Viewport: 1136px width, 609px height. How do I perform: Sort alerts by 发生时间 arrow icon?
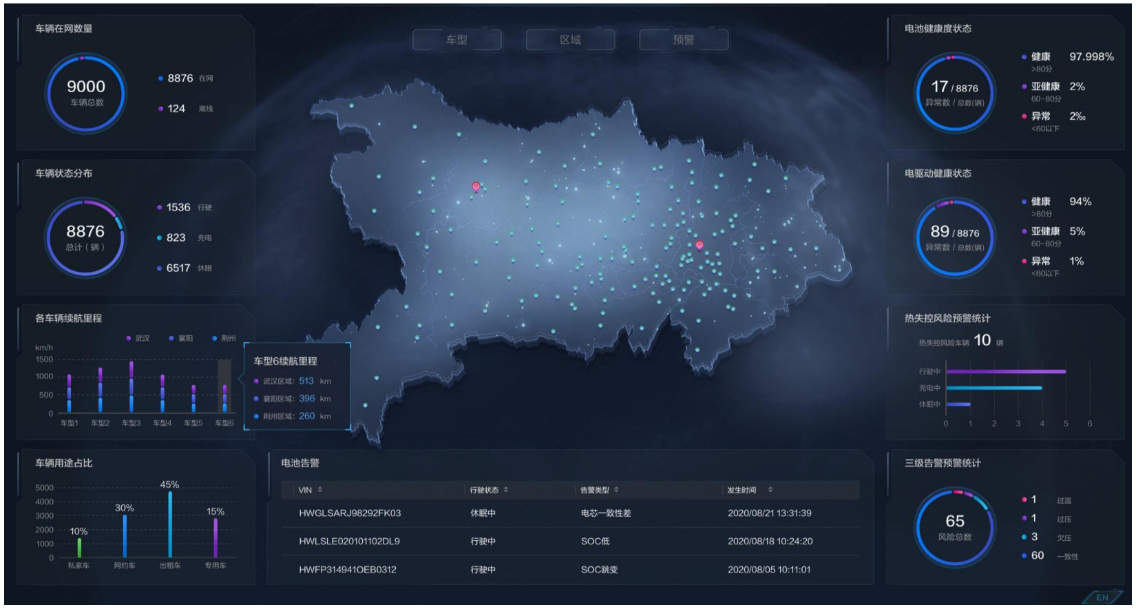[x=770, y=490]
